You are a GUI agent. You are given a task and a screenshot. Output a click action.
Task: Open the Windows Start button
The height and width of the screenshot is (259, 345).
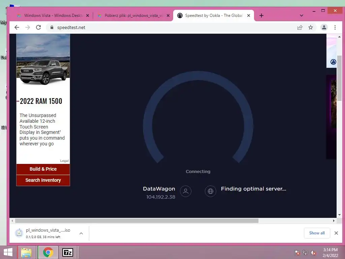click(8, 252)
